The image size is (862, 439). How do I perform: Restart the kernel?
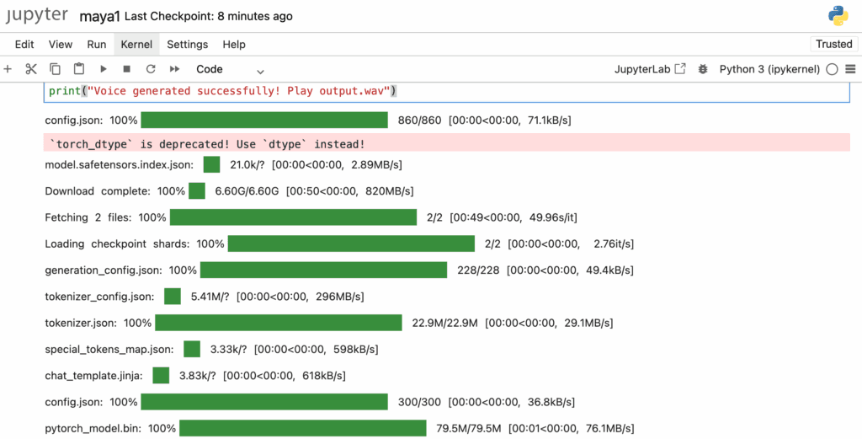(x=151, y=69)
